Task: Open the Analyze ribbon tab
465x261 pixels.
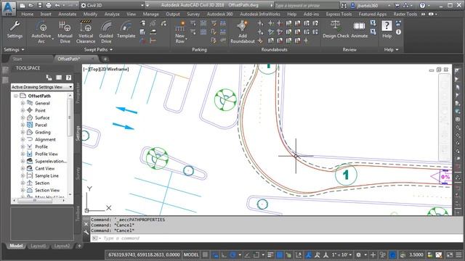Action: point(112,14)
